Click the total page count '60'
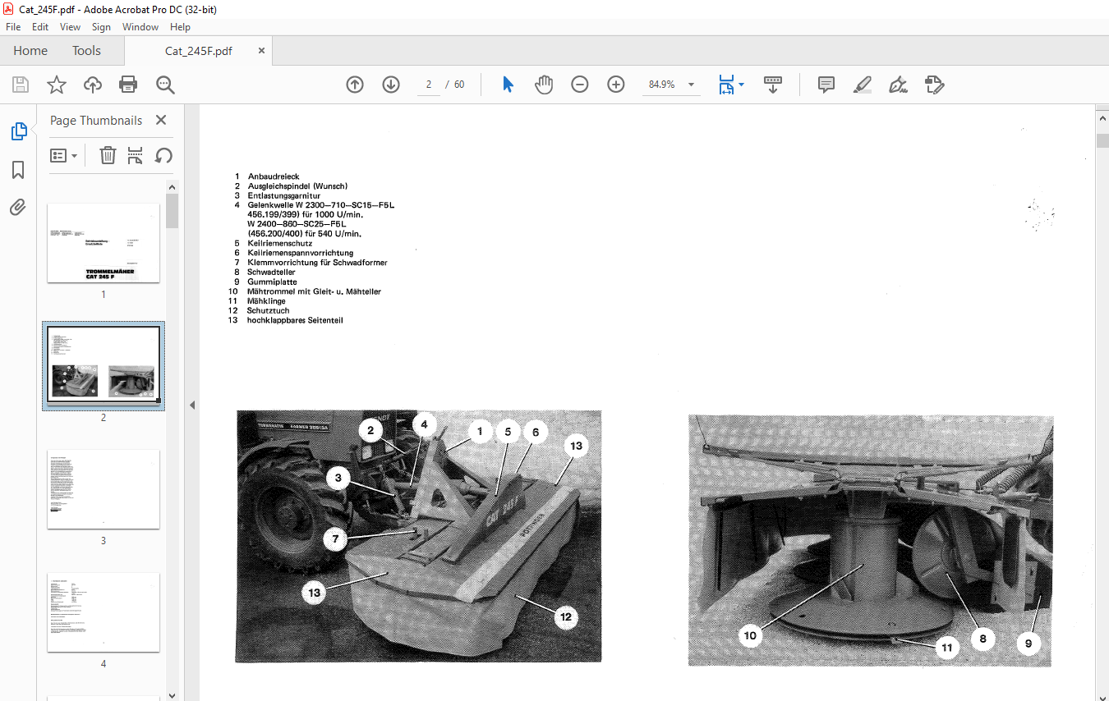Screen dimensions: 1109x701 click(x=459, y=85)
